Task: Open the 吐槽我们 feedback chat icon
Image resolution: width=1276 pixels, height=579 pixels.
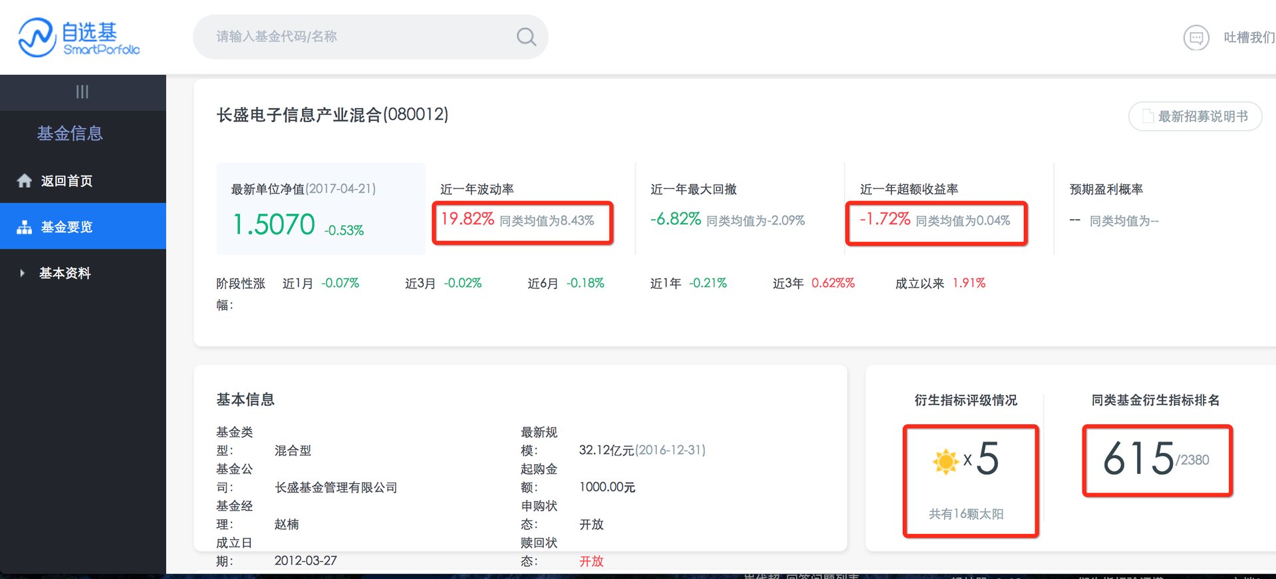Action: tap(1196, 38)
